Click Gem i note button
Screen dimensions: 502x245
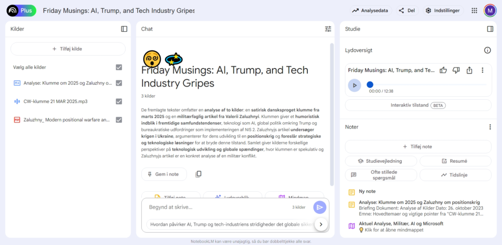(164, 174)
